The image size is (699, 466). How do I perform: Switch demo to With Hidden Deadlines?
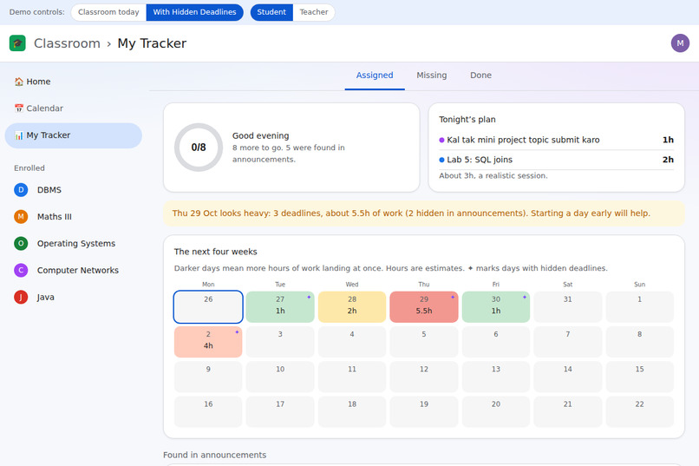click(x=195, y=12)
